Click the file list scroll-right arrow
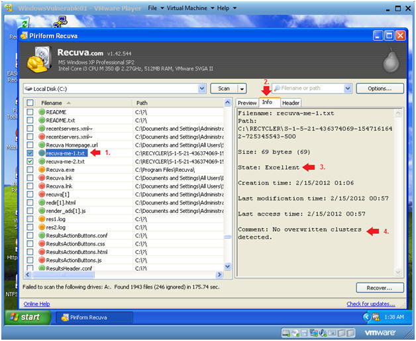Viewport: 416px width, 341px height. 219,274
